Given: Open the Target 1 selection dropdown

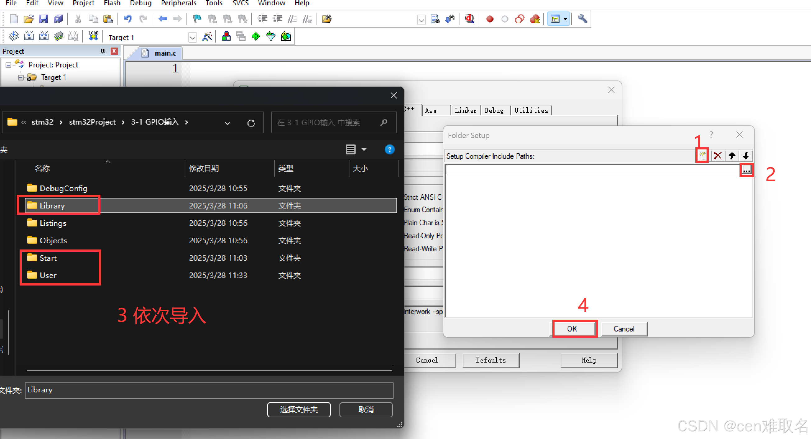Looking at the screenshot, I should (193, 38).
